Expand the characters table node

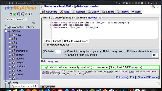pos(10,51)
